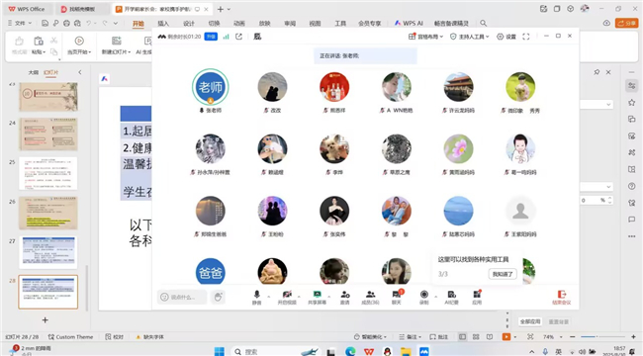Click the pop-out share icon in meeting header
643x356 pixels.
click(238, 37)
